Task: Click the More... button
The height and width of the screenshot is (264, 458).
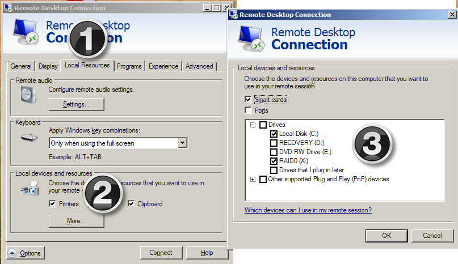Action: 76,221
